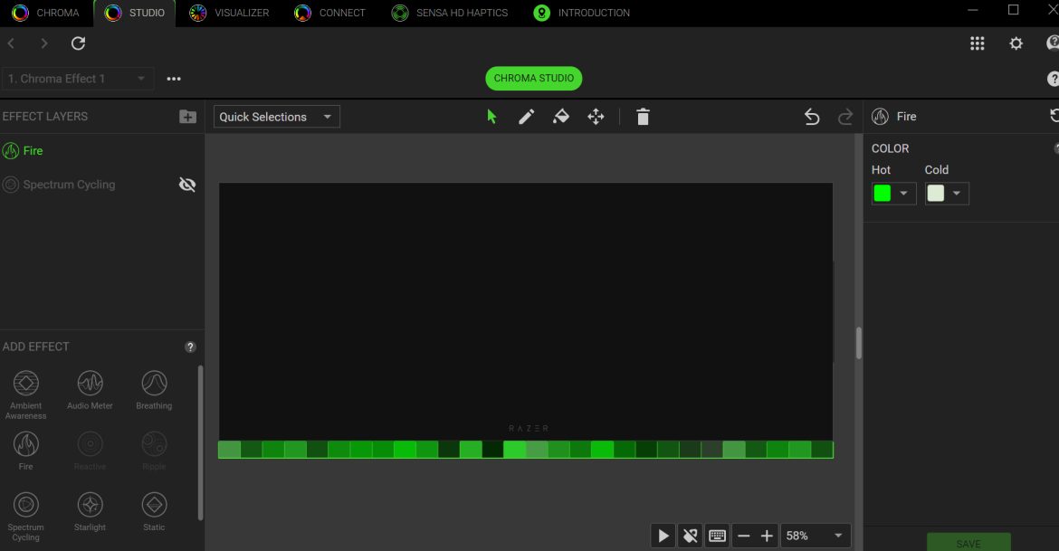Activate the move tool
This screenshot has height=551, width=1059.
(x=596, y=117)
